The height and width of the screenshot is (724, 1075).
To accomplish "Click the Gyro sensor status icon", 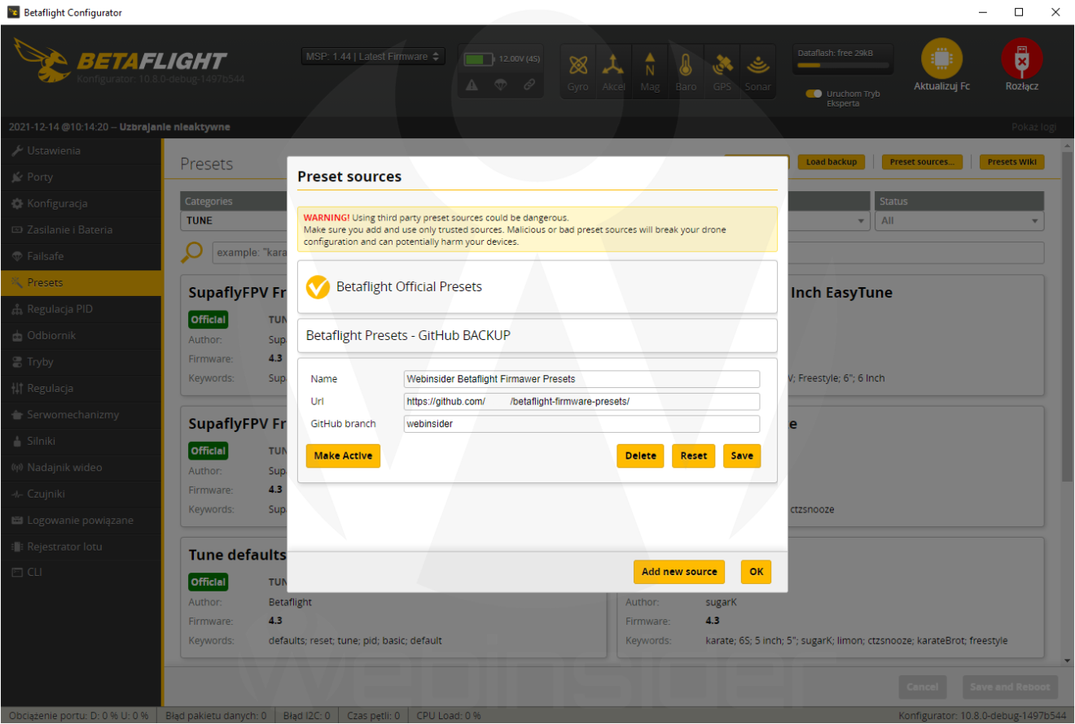I will pyautogui.click(x=577, y=65).
